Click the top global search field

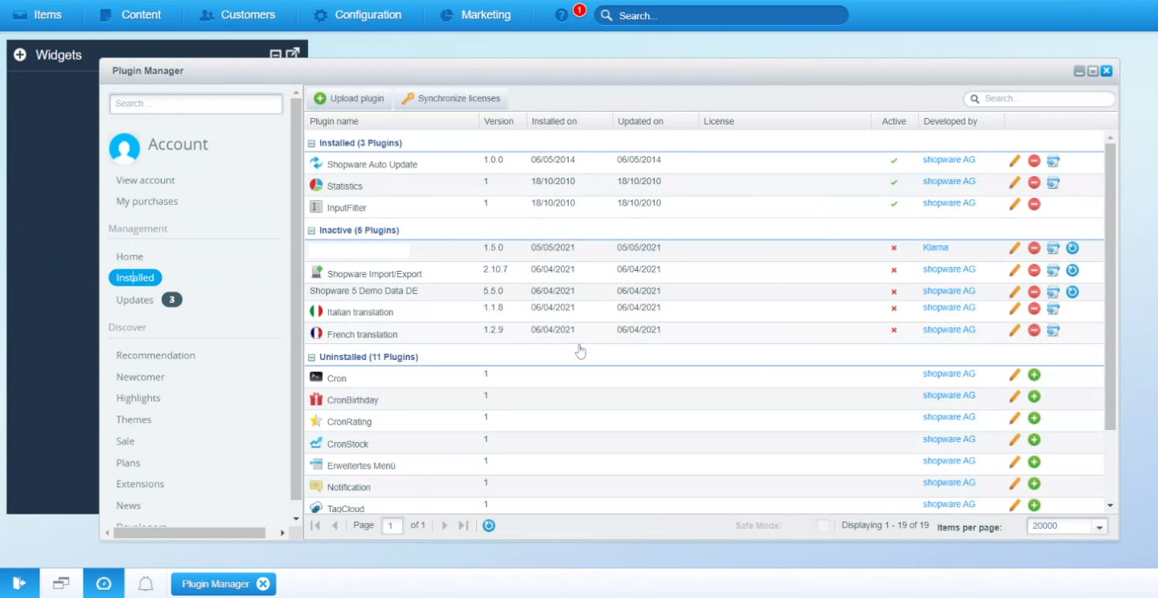721,15
